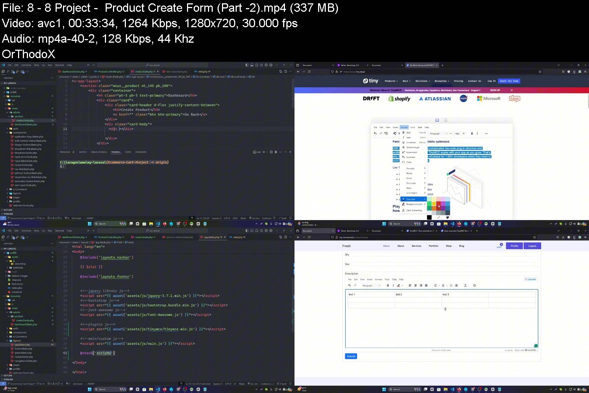Split terminal icon in top VS Code panel
The height and width of the screenshot is (393, 589).
(x=271, y=152)
